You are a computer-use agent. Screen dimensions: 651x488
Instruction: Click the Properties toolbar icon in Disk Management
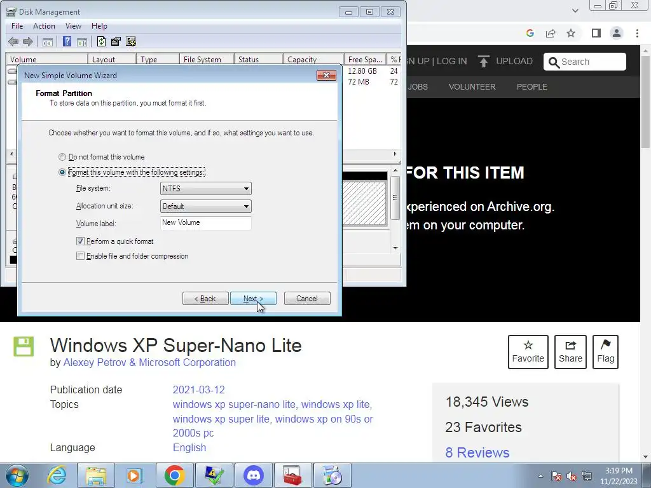pyautogui.click(x=116, y=41)
